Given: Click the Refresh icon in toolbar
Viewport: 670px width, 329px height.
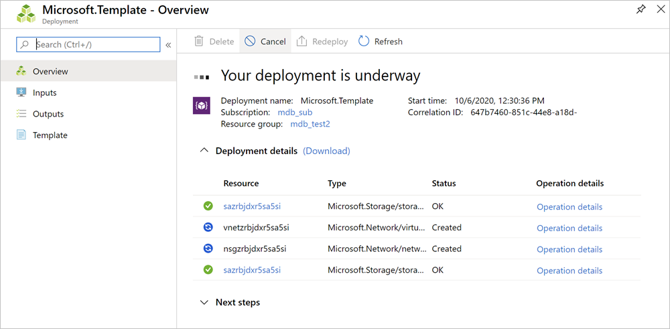Looking at the screenshot, I should (364, 42).
